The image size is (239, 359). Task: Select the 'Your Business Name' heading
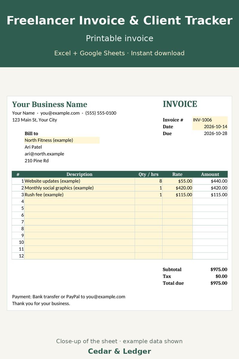[50, 104]
